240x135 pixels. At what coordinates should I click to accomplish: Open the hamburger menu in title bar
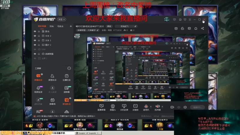pyautogui.click(x=190, y=19)
